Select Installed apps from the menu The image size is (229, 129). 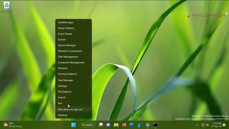73,22
